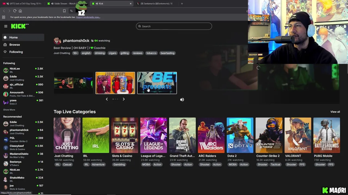The width and height of the screenshot is (348, 195).
Task: Click Import bookmarks now link
Action: 88,17
